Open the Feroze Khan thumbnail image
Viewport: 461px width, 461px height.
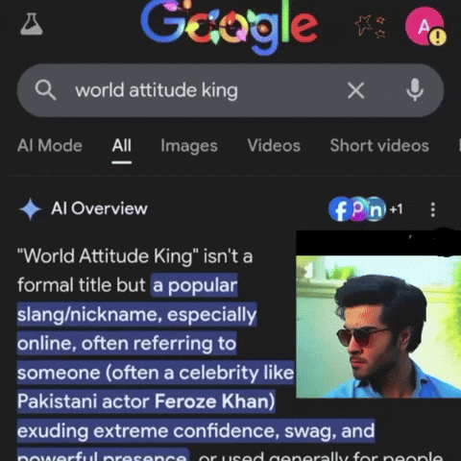pos(378,327)
